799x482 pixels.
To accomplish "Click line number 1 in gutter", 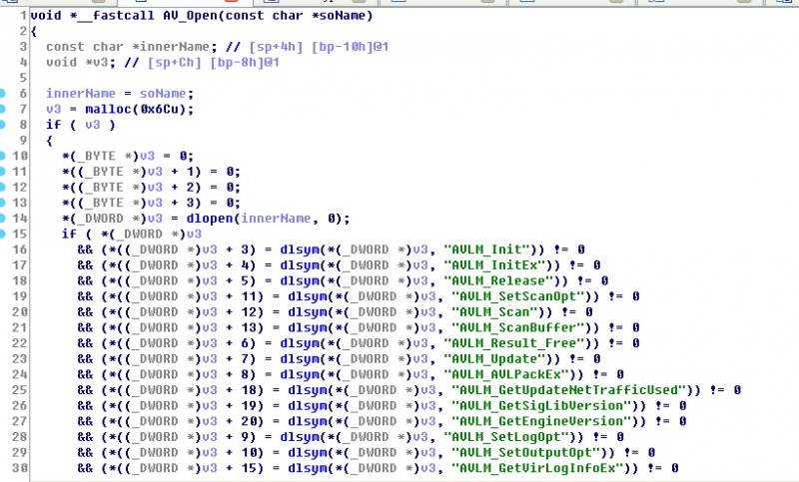I will click(x=23, y=16).
